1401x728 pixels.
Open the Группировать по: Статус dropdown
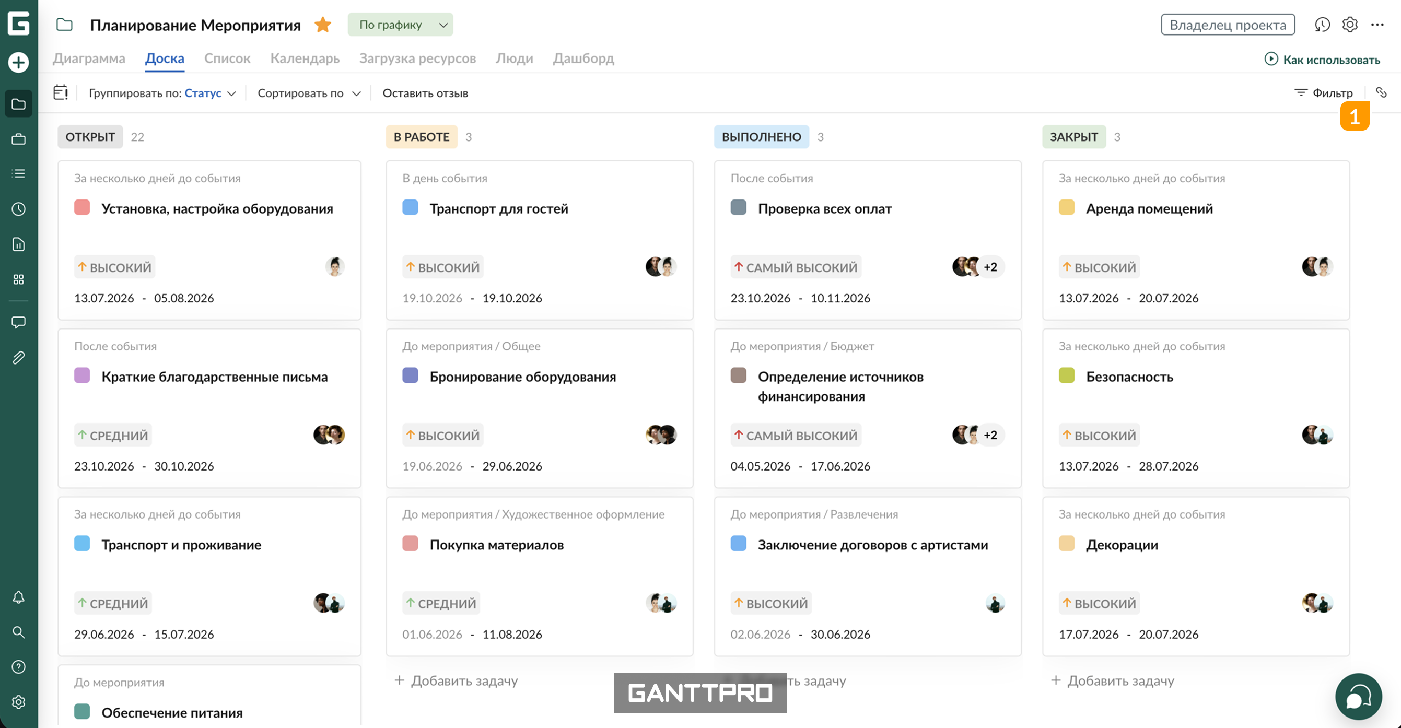(x=162, y=93)
